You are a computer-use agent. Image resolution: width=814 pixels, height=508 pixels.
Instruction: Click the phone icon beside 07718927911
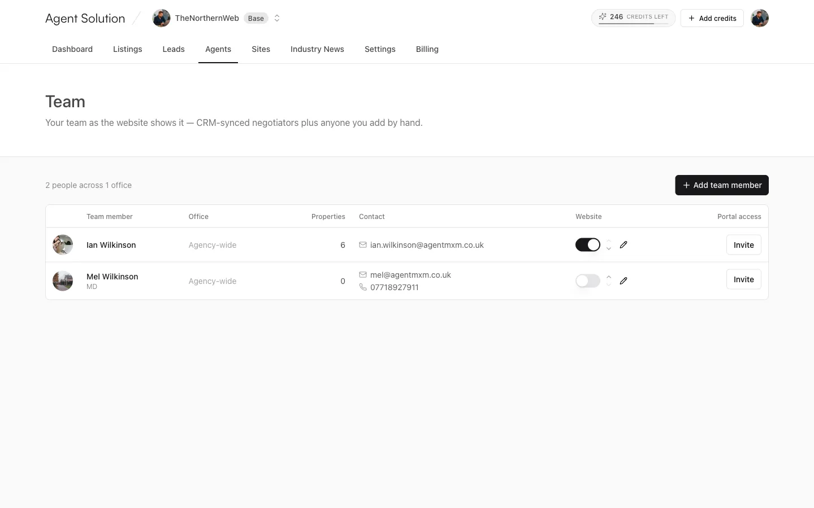tap(363, 287)
